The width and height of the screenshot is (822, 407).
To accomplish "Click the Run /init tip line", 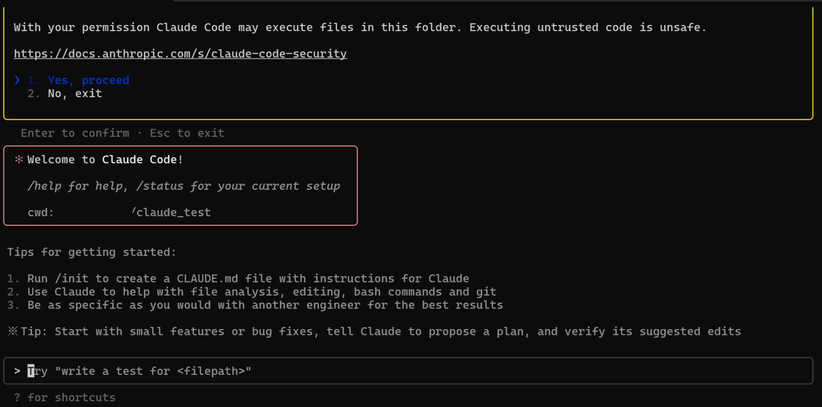I will point(238,278).
